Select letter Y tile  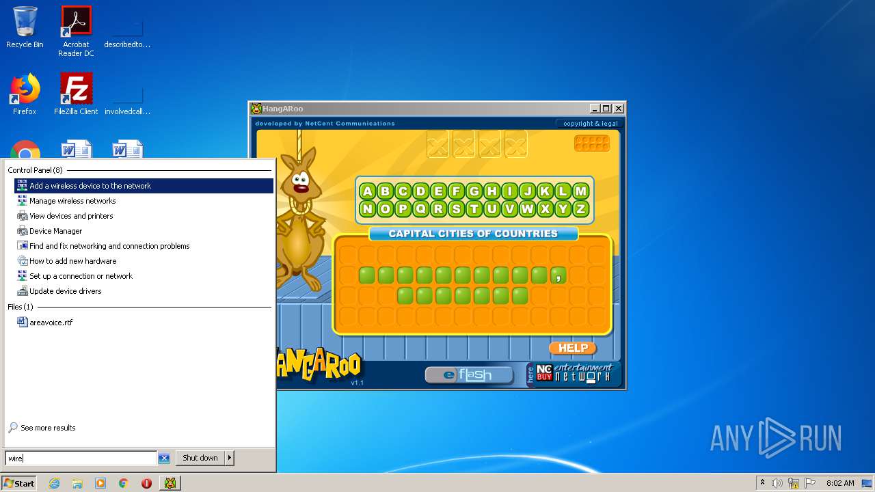coord(563,209)
